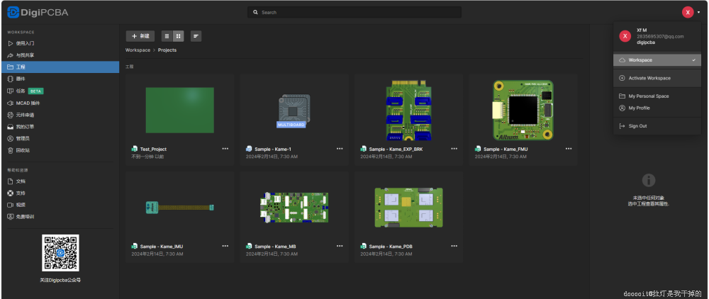
Task: Switch to list view layout
Action: (x=167, y=35)
